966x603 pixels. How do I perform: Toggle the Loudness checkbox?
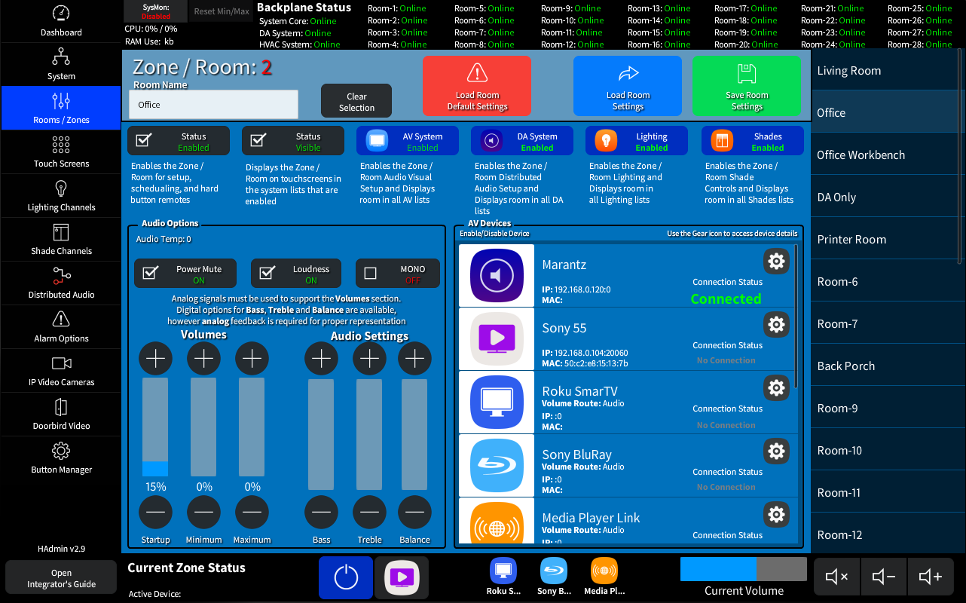tap(296, 274)
